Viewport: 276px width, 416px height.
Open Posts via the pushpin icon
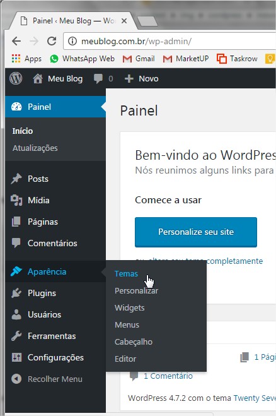(x=16, y=179)
